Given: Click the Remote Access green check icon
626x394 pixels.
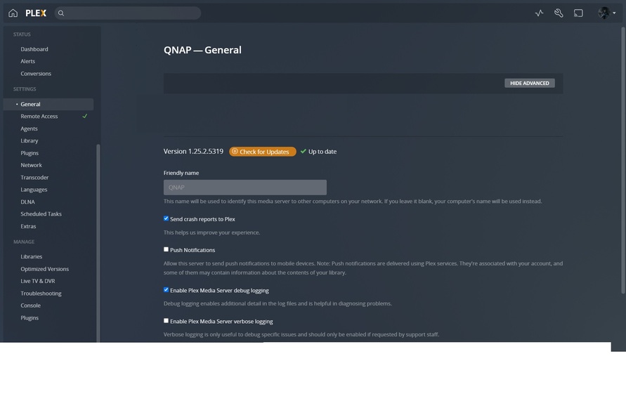Looking at the screenshot, I should 84,116.
